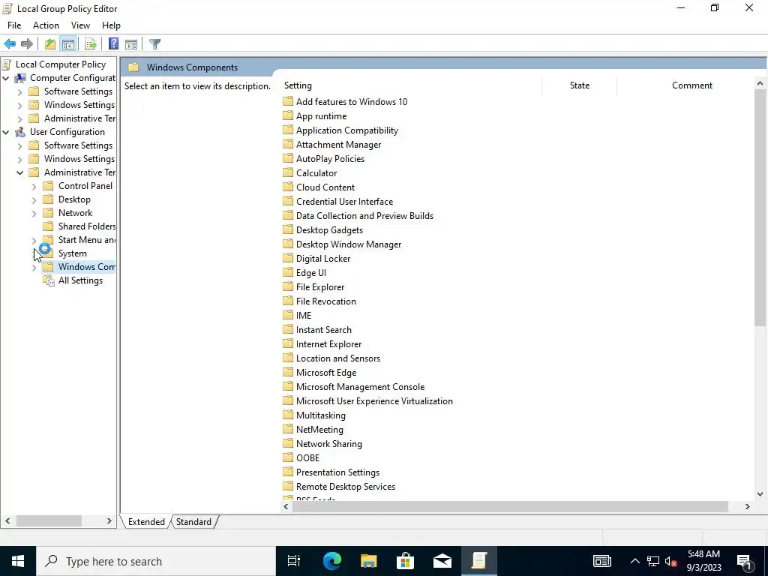Select Local Computer Policy root
This screenshot has width=768, height=576.
click(x=60, y=64)
